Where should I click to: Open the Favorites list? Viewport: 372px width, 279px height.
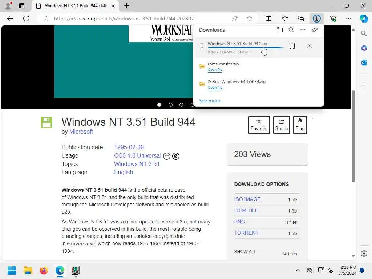[x=285, y=19]
